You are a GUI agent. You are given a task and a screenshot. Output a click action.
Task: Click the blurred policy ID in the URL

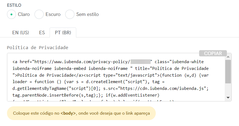140,62
